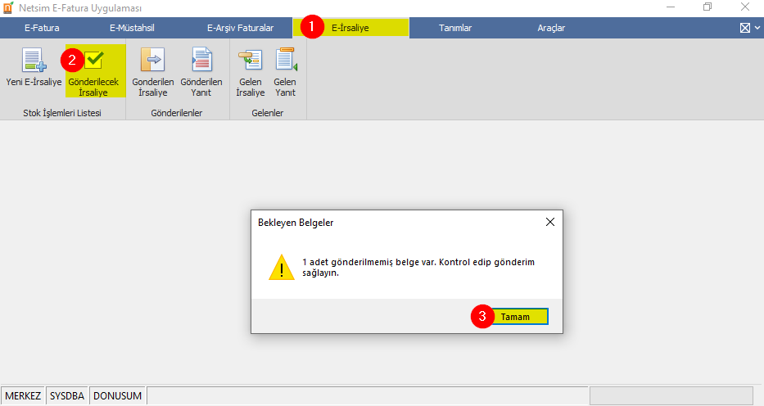The height and width of the screenshot is (406, 764).
Task: Open the Yeni E-İrsaliye tool
Action: click(34, 68)
